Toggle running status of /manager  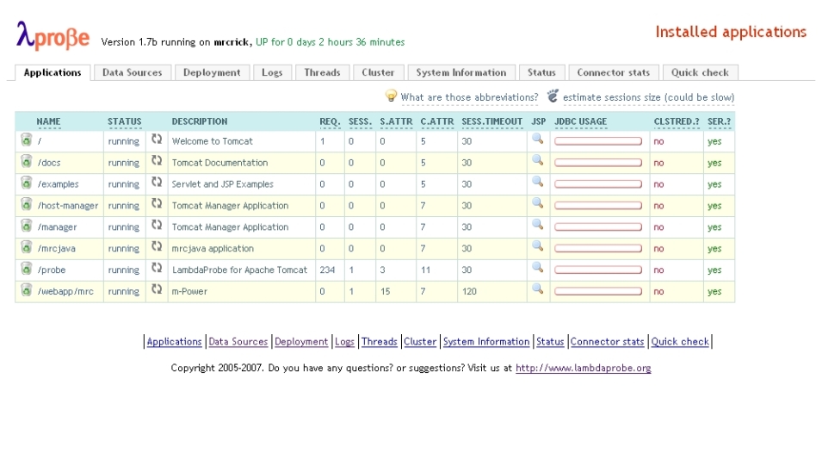pyautogui.click(x=124, y=227)
